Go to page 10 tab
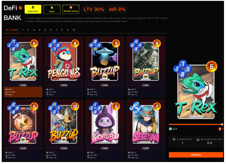 (x=74, y=30)
